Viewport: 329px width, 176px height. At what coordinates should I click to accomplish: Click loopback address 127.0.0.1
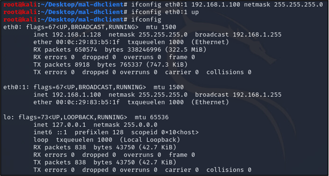click(69, 125)
